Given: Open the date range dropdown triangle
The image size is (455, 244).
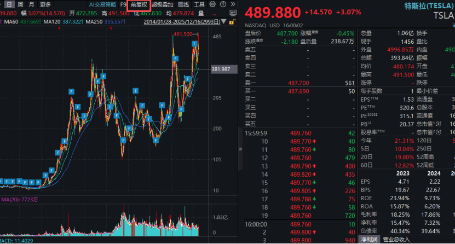Looking at the screenshot, I should [224, 22].
